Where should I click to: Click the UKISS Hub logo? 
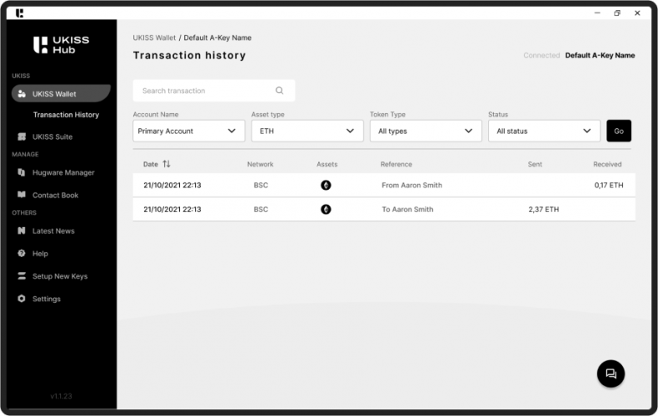[62, 45]
